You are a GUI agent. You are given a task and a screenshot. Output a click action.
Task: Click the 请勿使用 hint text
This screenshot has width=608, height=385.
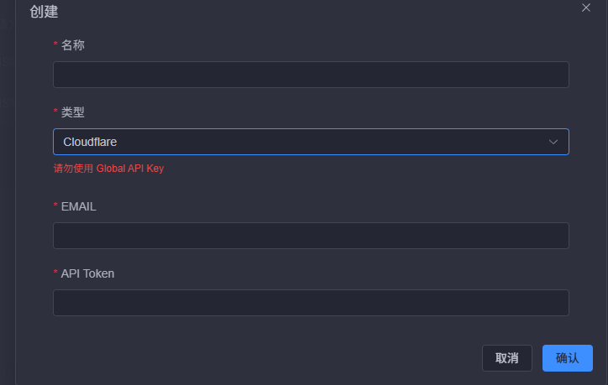point(73,169)
